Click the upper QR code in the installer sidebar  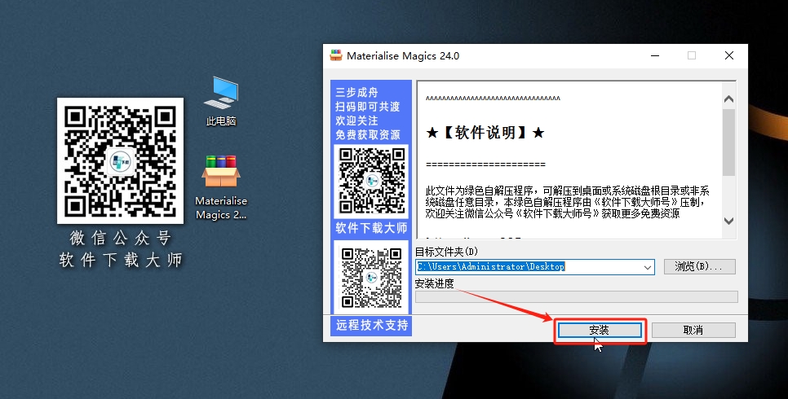[x=371, y=182]
